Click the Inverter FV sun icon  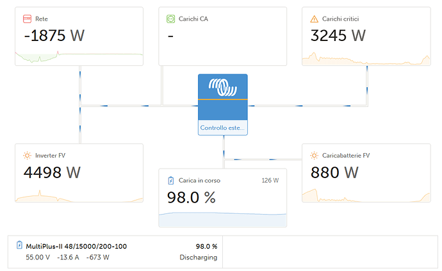pos(27,156)
